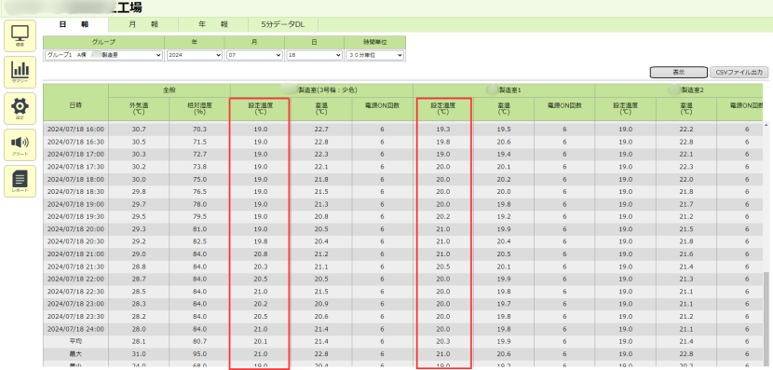This screenshot has height=370, width=773.
Task: Open the settings gear icon in the sidebar
Action: 20,108
